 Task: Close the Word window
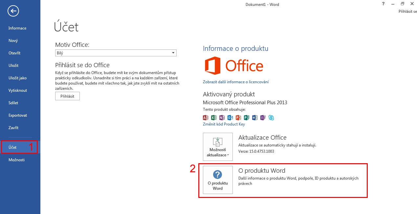point(412,4)
